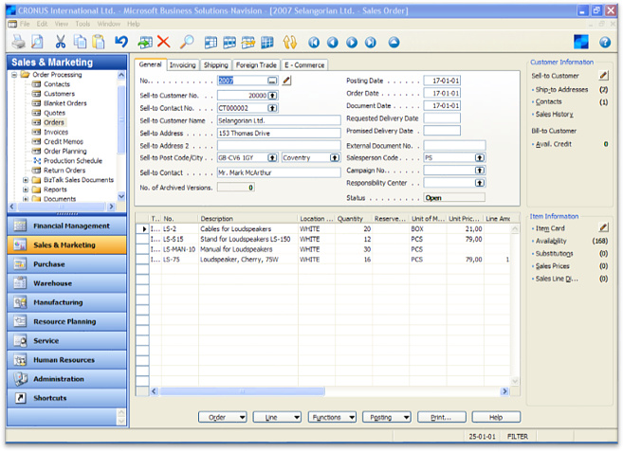Open Responsibility Center lookup arrow
The image size is (623, 452).
click(480, 183)
